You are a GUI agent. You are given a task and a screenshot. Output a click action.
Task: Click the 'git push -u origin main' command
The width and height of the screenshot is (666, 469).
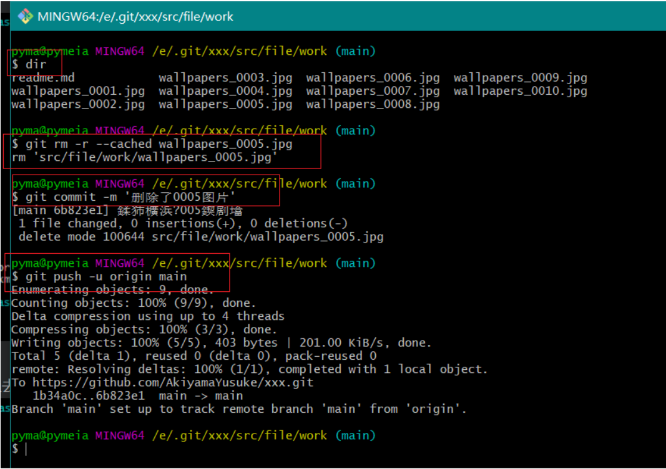coord(99,277)
